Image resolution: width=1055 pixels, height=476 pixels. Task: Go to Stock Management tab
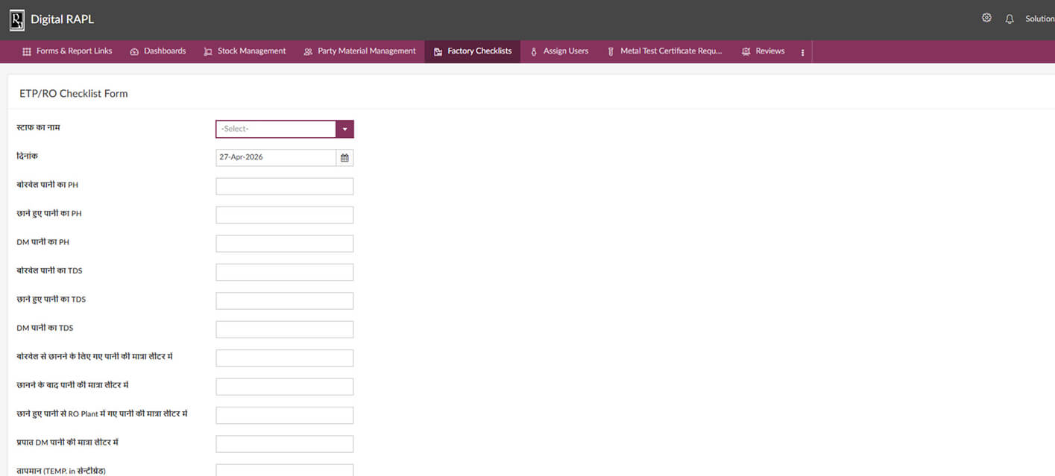(x=245, y=51)
